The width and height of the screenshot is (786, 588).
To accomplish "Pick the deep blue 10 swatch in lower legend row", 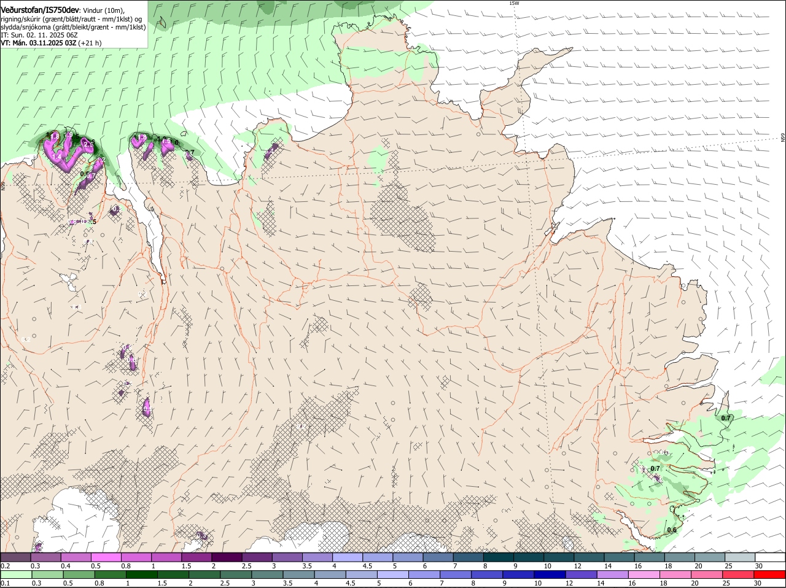I will click(x=551, y=574).
